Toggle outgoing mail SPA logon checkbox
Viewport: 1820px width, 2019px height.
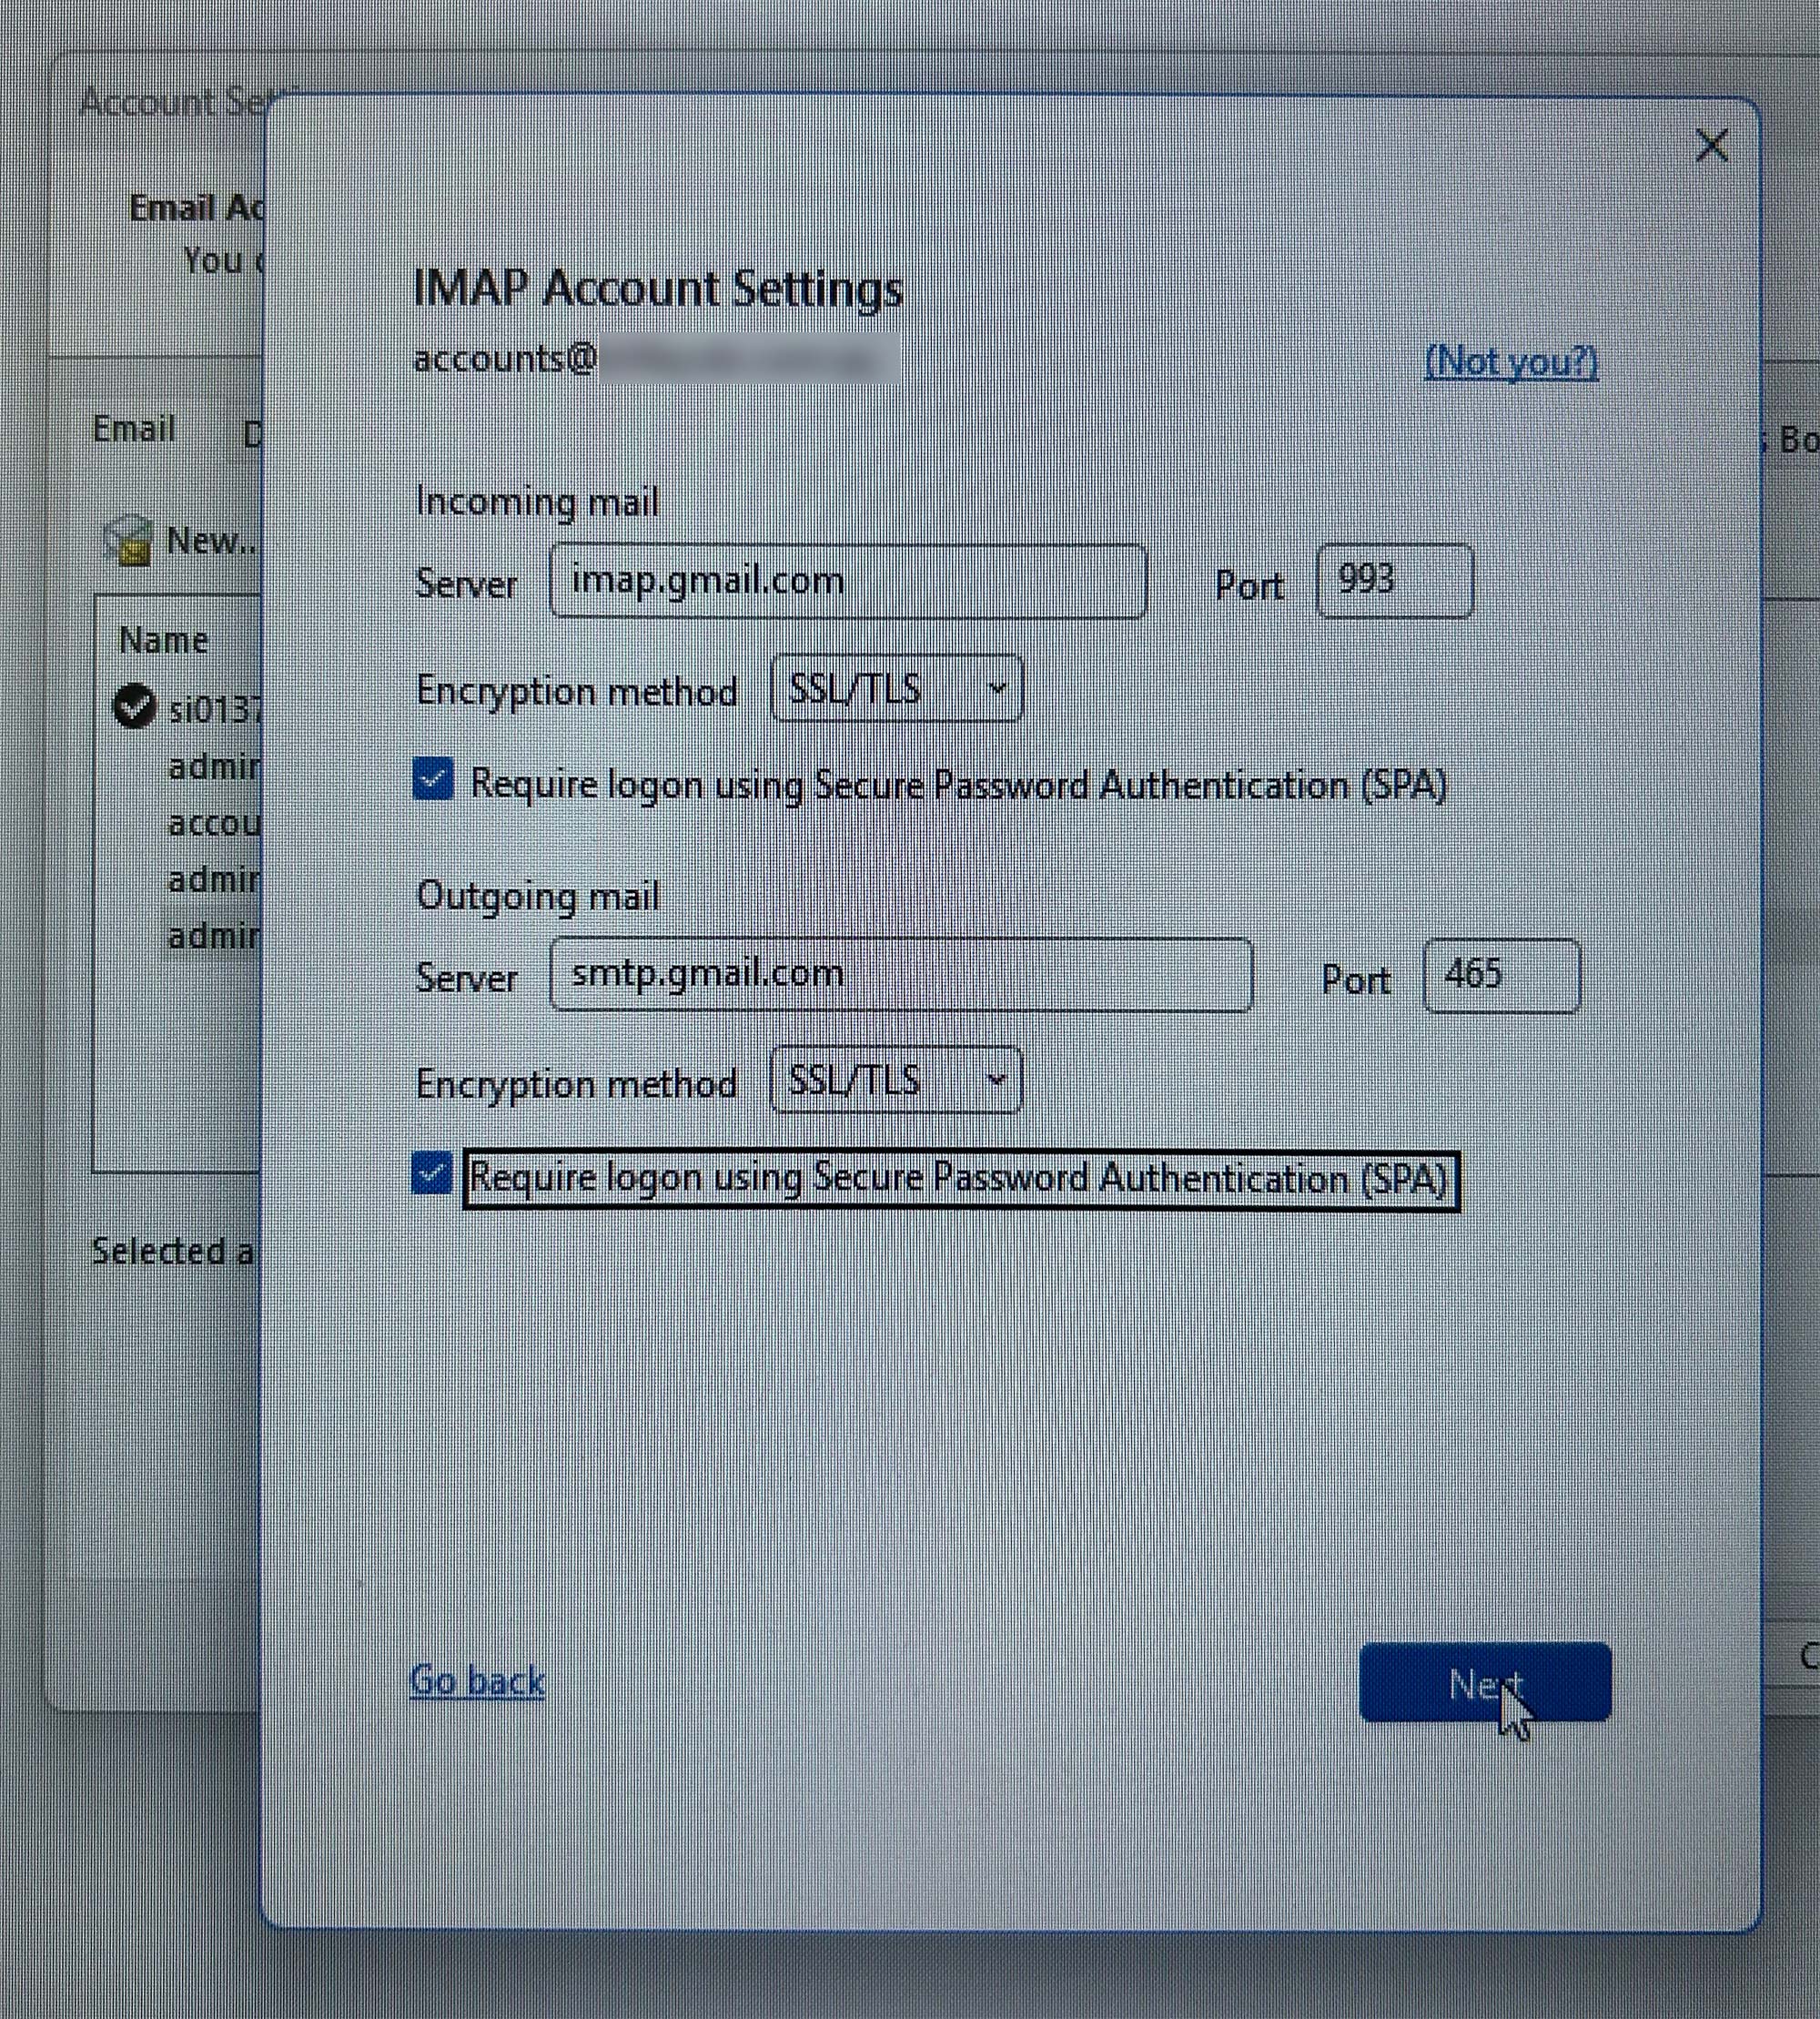tap(433, 1174)
